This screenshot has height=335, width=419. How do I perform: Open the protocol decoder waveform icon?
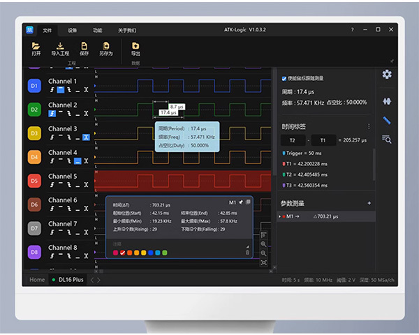pyautogui.click(x=387, y=100)
